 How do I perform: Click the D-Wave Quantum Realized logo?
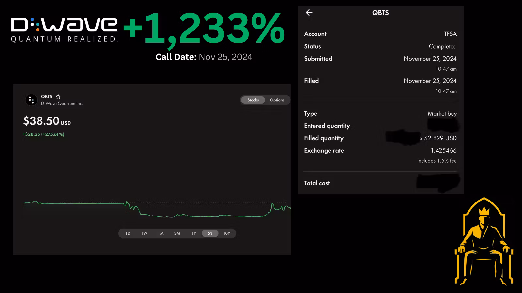[x=64, y=30]
